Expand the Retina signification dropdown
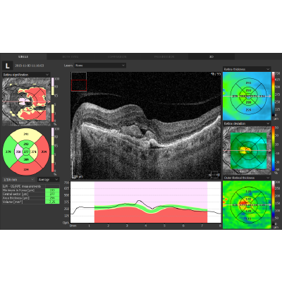The width and height of the screenshot is (282, 282). (26, 75)
